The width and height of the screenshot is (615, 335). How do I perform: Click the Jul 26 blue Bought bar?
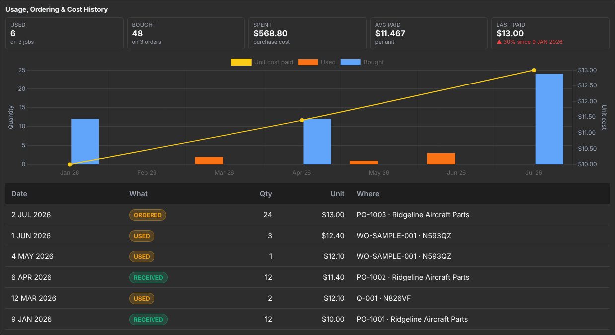pyautogui.click(x=549, y=119)
